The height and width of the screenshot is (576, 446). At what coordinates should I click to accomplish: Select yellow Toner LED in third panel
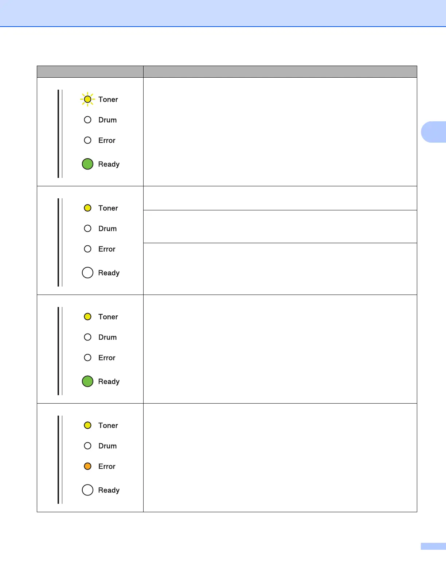coord(87,316)
